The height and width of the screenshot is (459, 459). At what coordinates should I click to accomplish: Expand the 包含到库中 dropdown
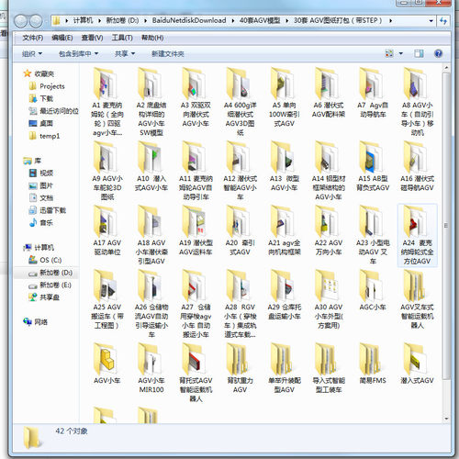[x=78, y=54]
